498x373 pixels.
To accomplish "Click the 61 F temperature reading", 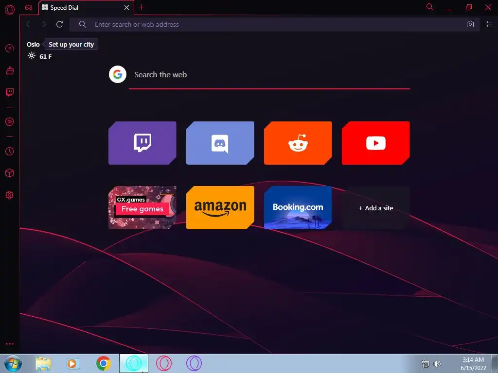I will pyautogui.click(x=45, y=56).
